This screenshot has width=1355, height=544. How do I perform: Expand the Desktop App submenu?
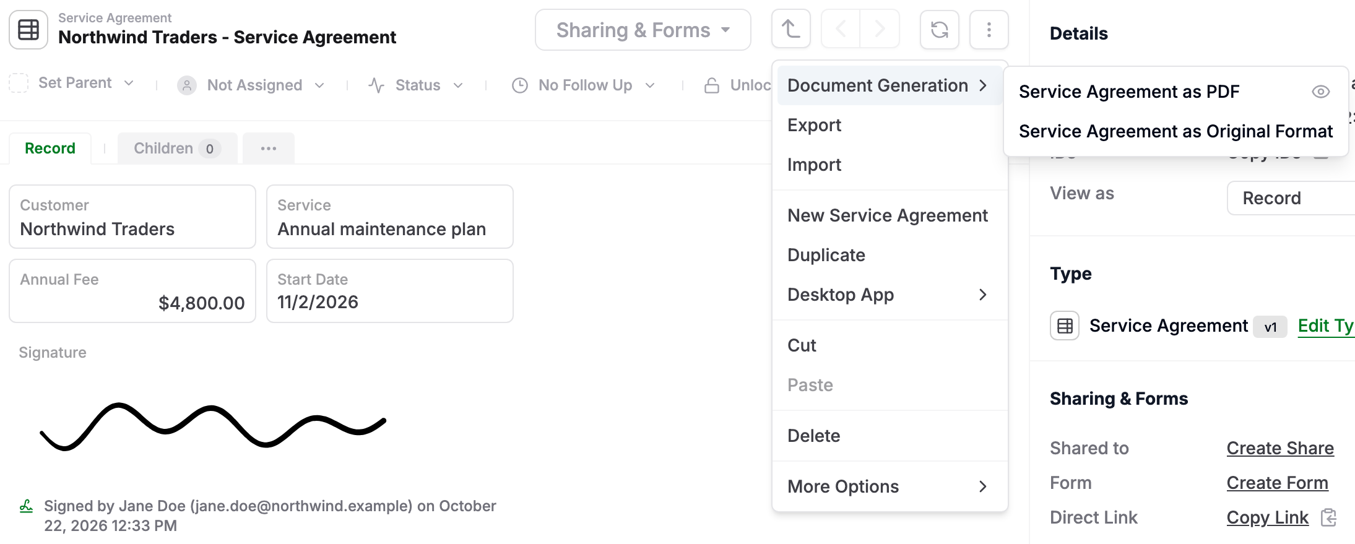point(890,295)
